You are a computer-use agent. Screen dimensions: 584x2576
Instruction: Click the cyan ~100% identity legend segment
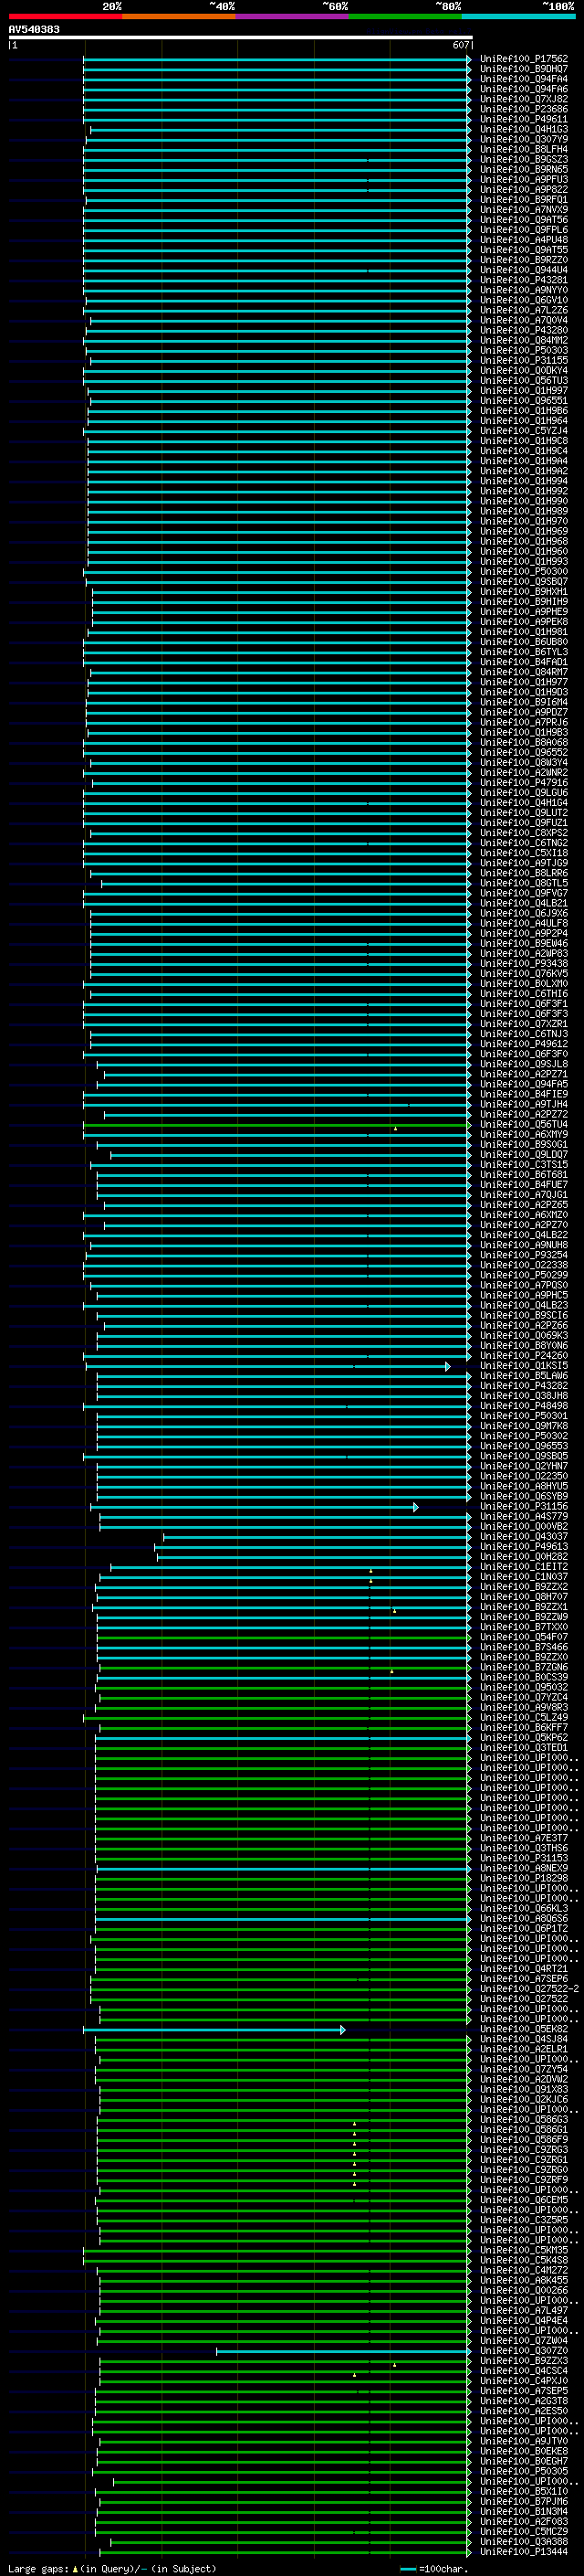[x=518, y=16]
